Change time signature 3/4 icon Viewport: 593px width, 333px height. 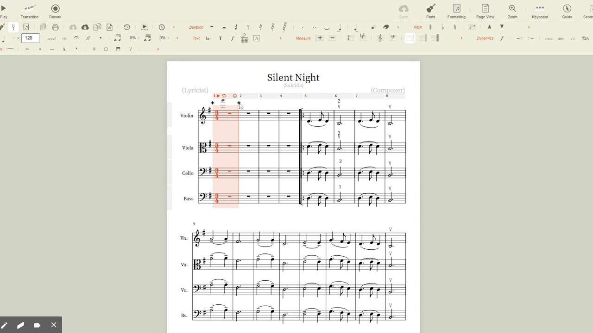[x=351, y=38]
